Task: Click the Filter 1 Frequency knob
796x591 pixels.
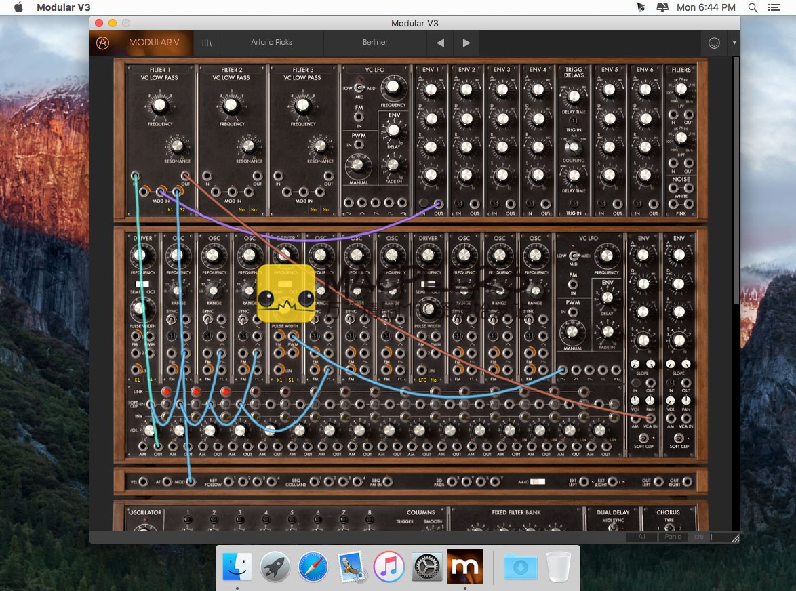Action: (160, 105)
